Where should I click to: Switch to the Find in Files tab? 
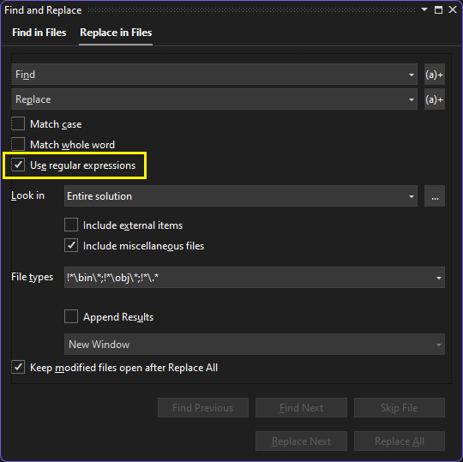pos(39,33)
